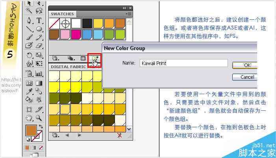The image size is (276, 158).
Task: Pick the lime green swatch
Action: click(120, 34)
